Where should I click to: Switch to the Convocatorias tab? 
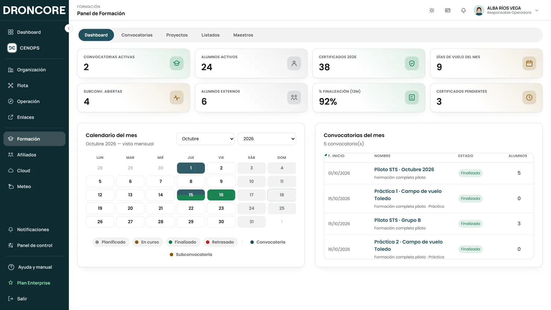click(137, 35)
